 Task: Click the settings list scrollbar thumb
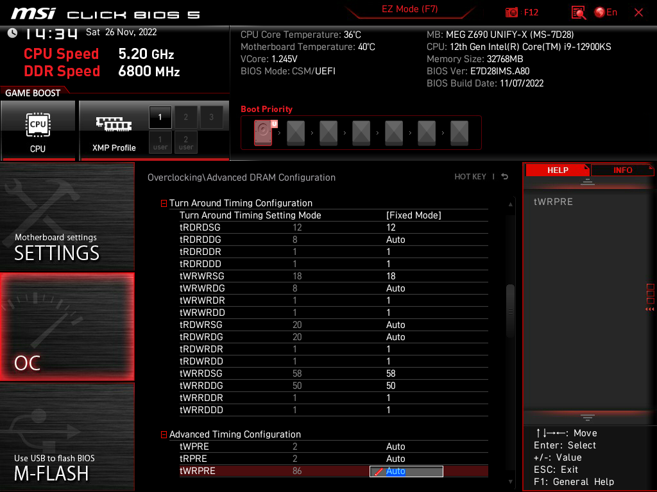[510, 311]
